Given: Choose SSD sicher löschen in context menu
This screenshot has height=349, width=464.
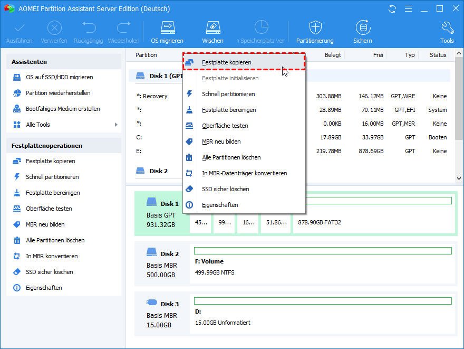Looking at the screenshot, I should pos(244,189).
